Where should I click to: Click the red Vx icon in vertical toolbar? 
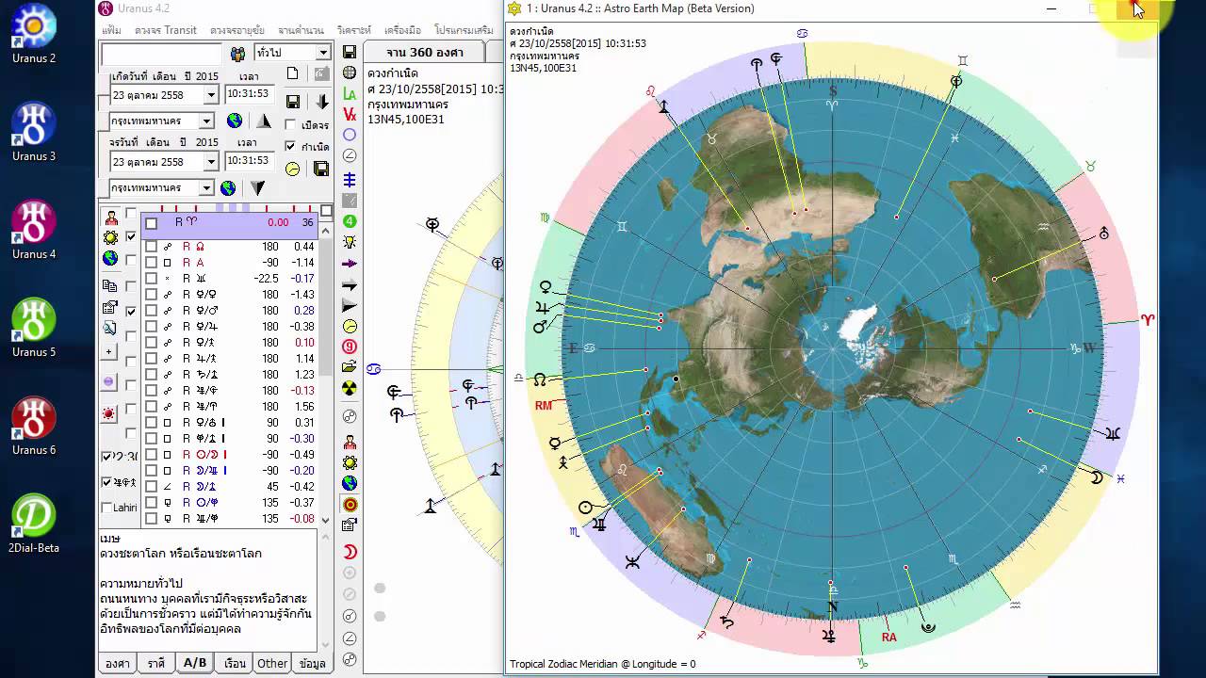pos(350,114)
